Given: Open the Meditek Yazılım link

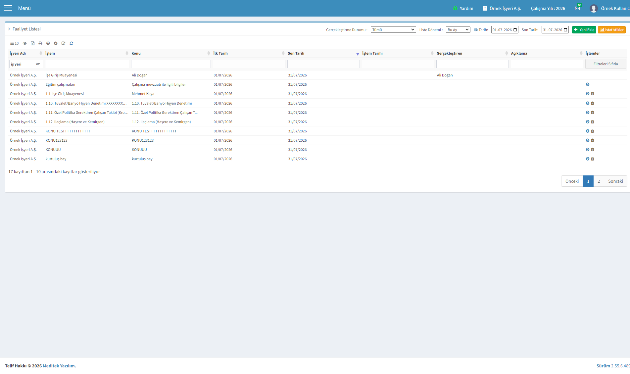Looking at the screenshot, I should click(x=59, y=366).
